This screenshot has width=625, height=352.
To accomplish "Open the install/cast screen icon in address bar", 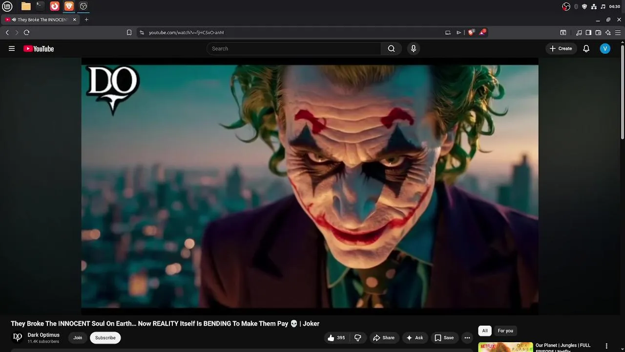I will point(448,33).
